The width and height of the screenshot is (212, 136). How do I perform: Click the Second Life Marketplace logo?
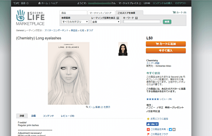(x=30, y=18)
